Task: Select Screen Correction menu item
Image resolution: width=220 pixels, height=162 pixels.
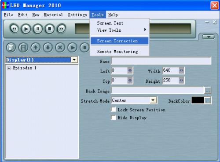Action: pyautogui.click(x=120, y=41)
